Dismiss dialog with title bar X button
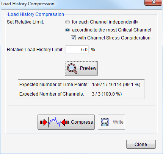This screenshot has width=163, height=154. click(x=153, y=2)
